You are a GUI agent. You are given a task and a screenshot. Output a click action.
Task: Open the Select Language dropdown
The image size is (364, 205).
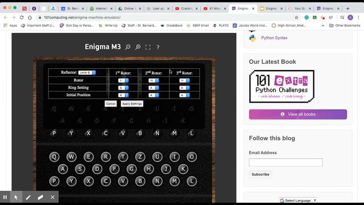298,200
